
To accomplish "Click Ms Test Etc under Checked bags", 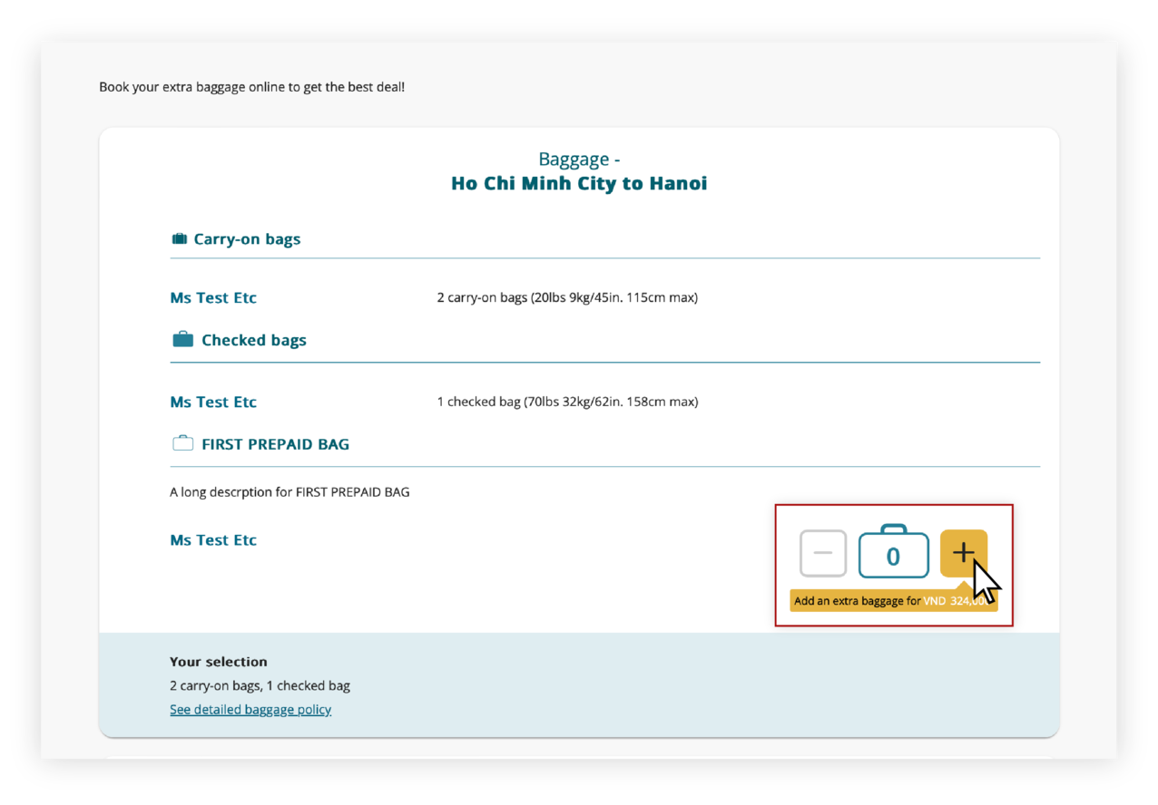I will click(x=213, y=402).
